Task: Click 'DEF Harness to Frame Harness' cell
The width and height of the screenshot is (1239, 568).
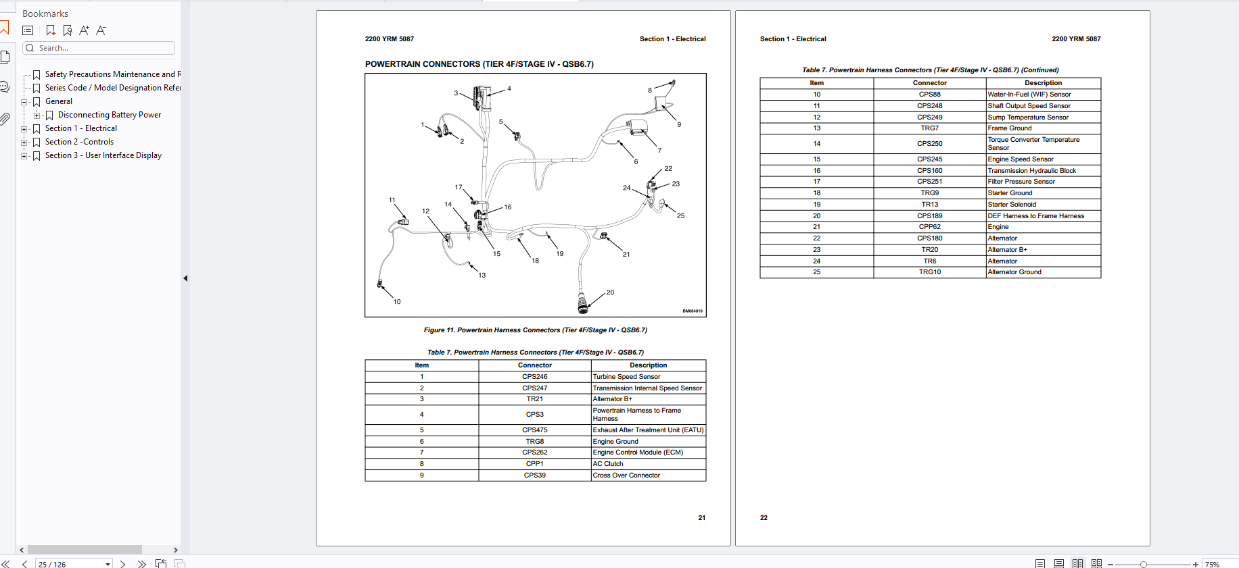Action: point(1044,216)
